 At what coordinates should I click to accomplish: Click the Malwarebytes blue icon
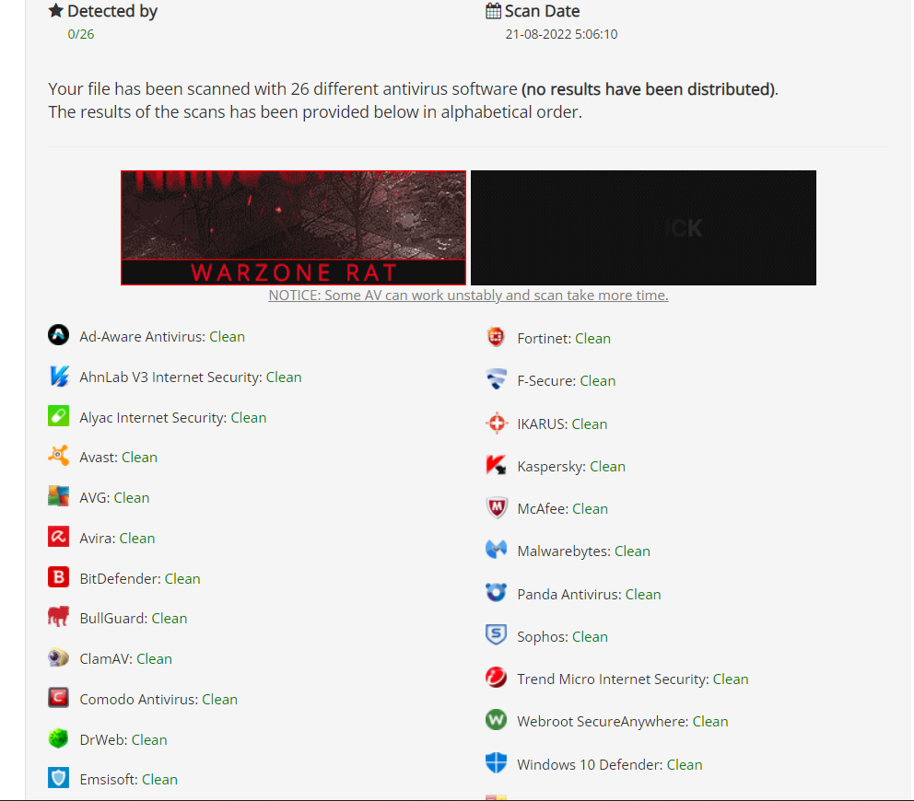coord(496,550)
